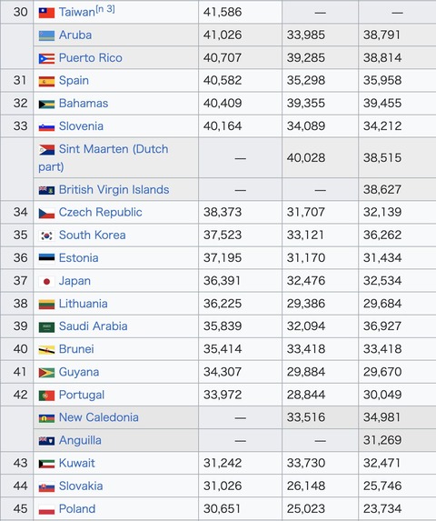Viewport: 436px width, 521px height.
Task: Click the Japan flag icon
Action: pyautogui.click(x=46, y=282)
